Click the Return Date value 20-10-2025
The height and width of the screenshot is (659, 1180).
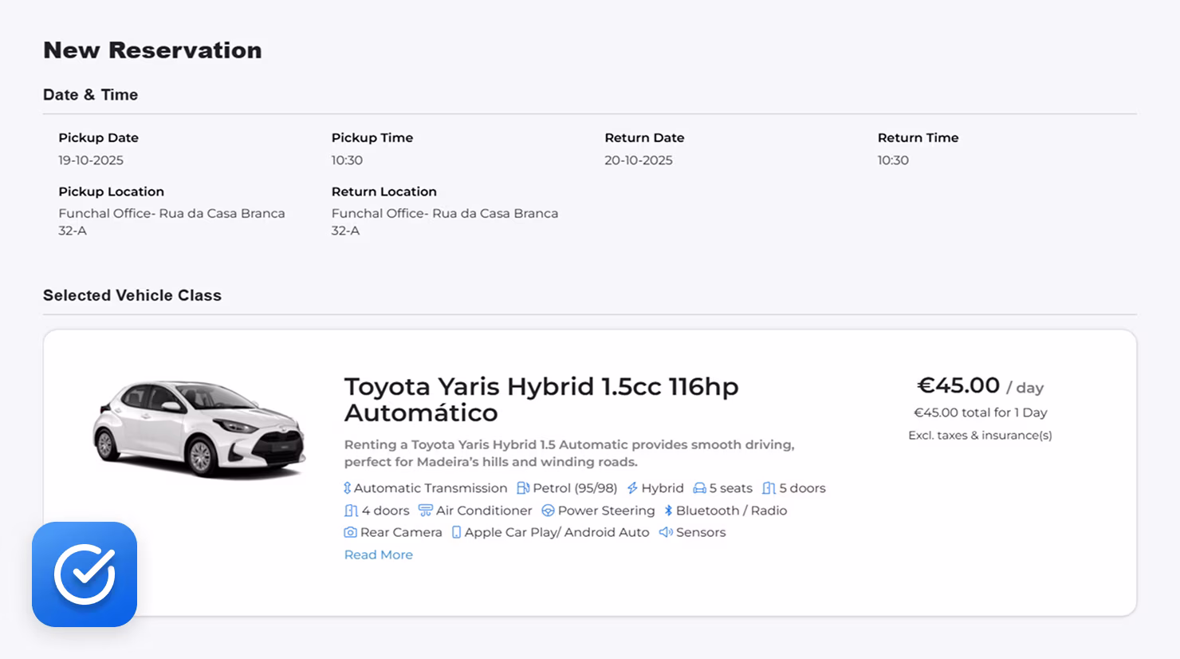638,160
